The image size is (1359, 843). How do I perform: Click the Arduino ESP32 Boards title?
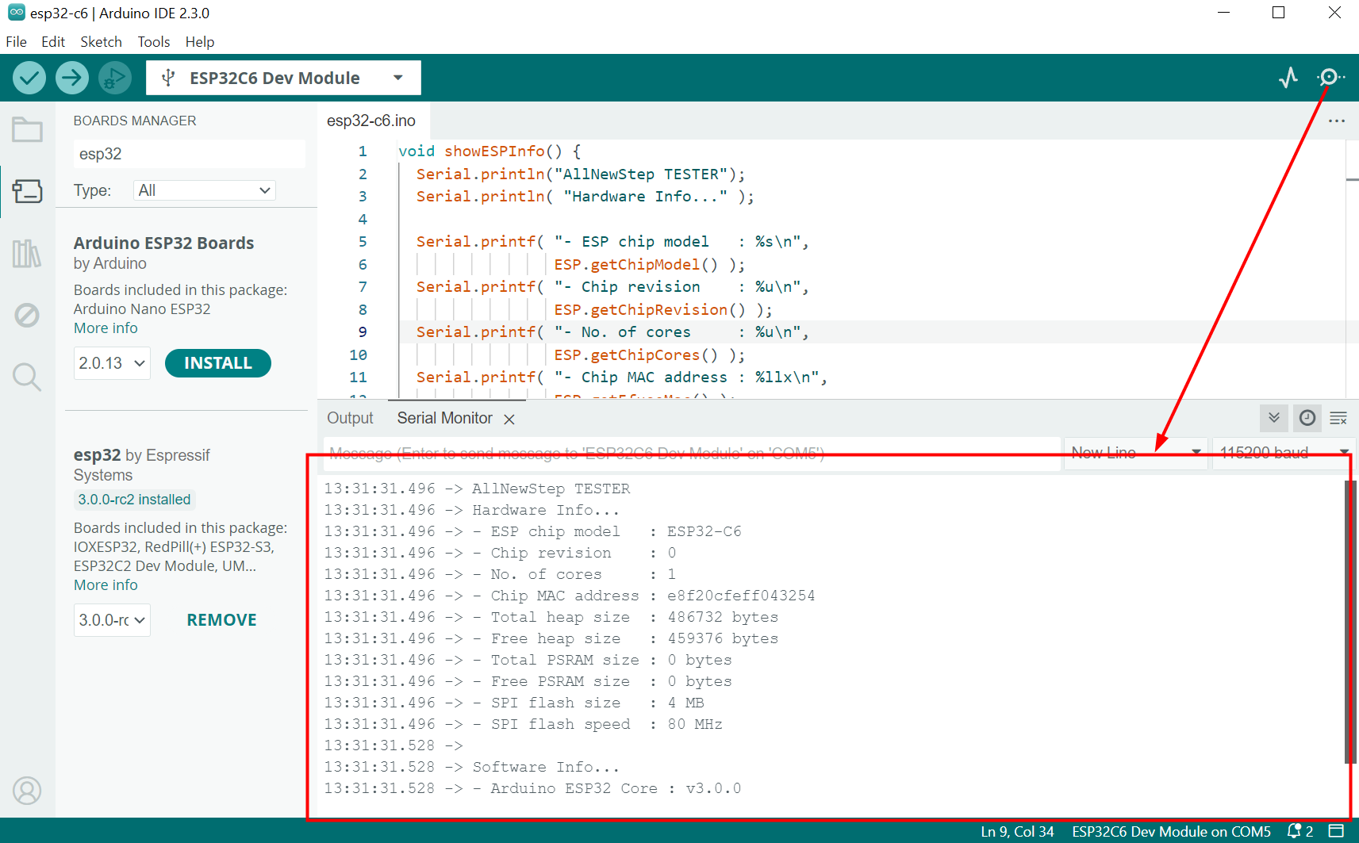point(163,243)
